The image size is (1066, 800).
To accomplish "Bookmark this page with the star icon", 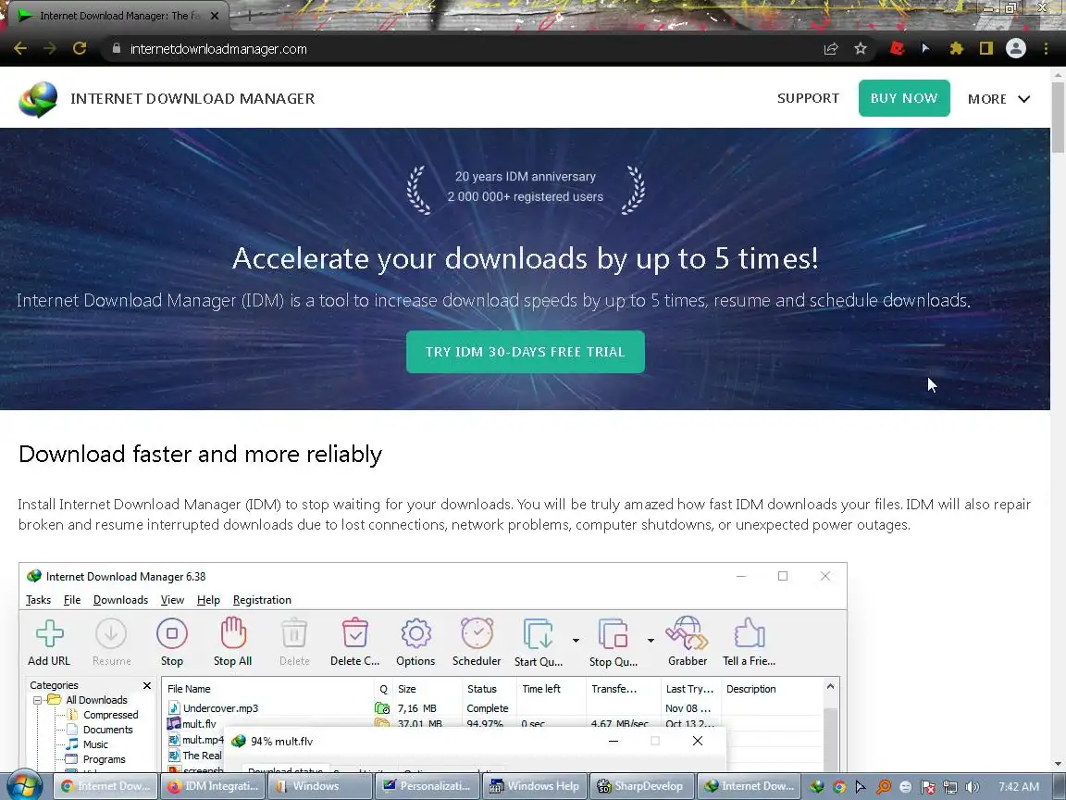I will (x=860, y=48).
